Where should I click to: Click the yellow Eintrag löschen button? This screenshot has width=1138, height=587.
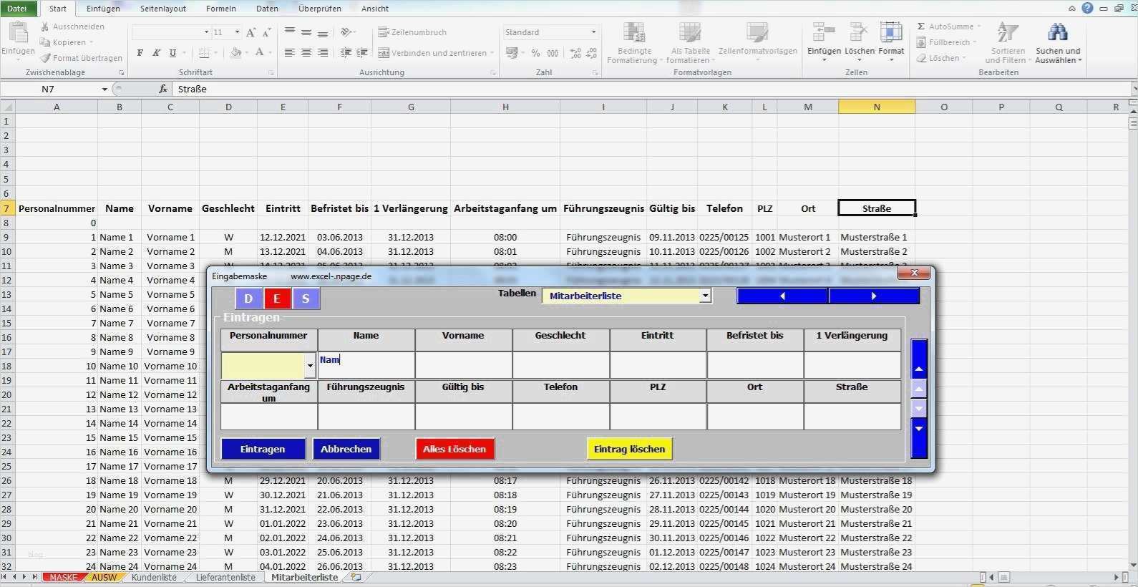[x=629, y=449]
